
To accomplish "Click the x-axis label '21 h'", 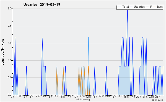I will [x=145, y=97].
